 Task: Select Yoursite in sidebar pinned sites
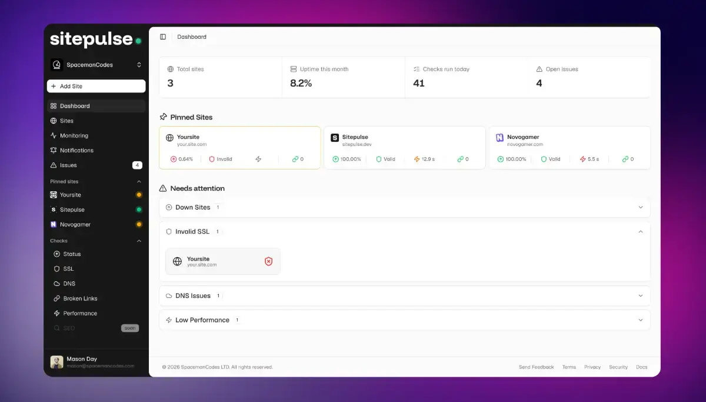[96, 195]
